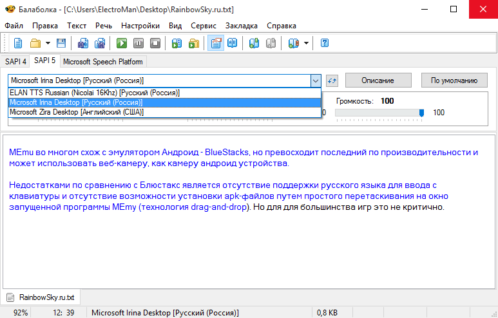Viewport: 498px width, 318px height.
Task: Select the SAPI 5 tab
Action: click(45, 61)
